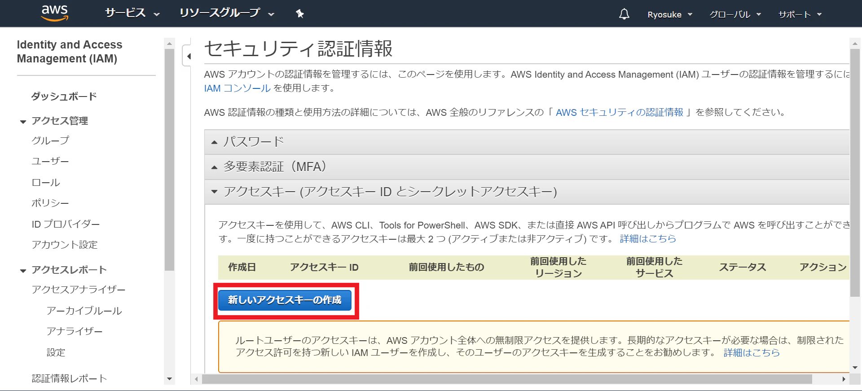Click the 前回使用したもの column header
The width and height of the screenshot is (862, 391).
(x=446, y=267)
